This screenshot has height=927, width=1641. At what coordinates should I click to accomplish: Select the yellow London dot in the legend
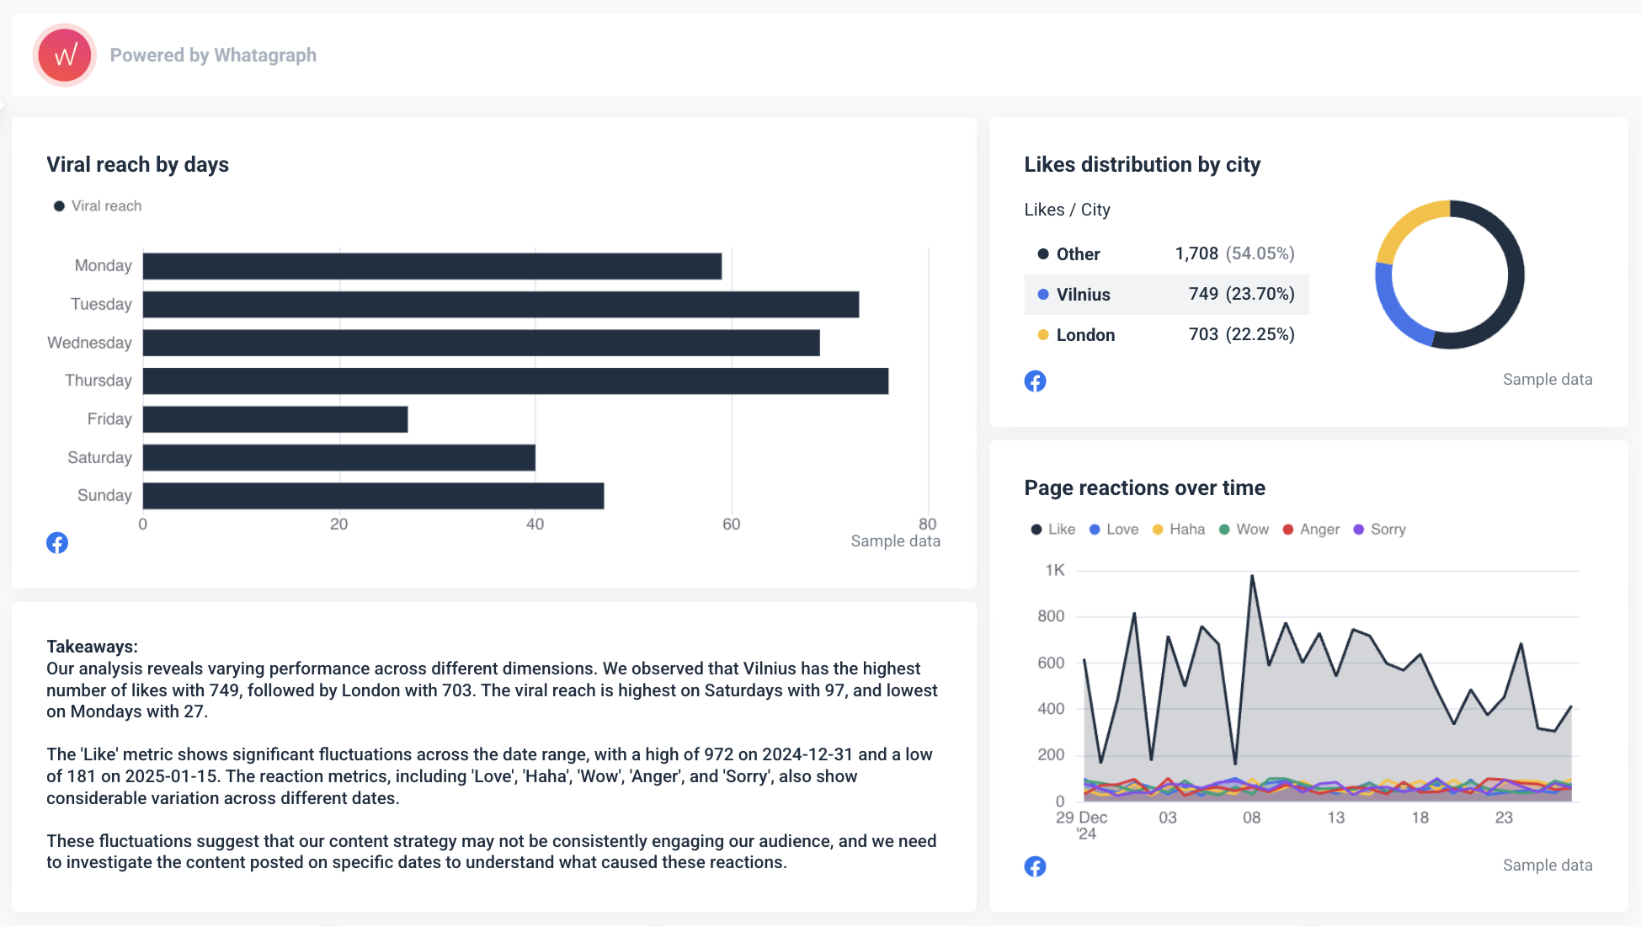[x=1043, y=334]
